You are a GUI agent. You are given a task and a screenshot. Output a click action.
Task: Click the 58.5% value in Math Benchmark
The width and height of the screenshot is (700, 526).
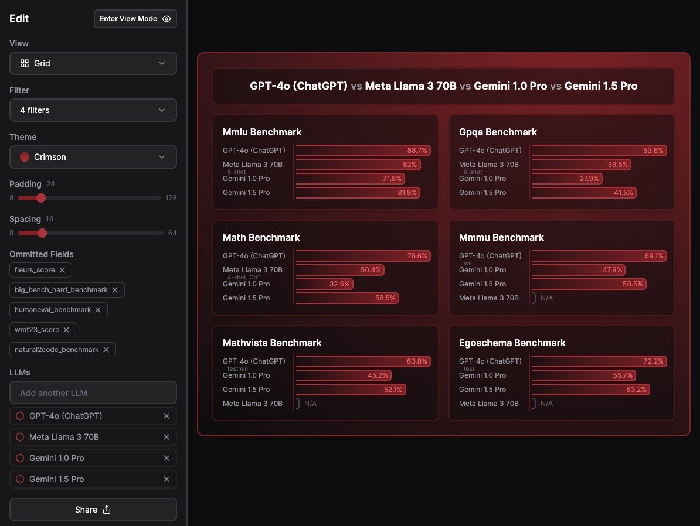point(385,298)
